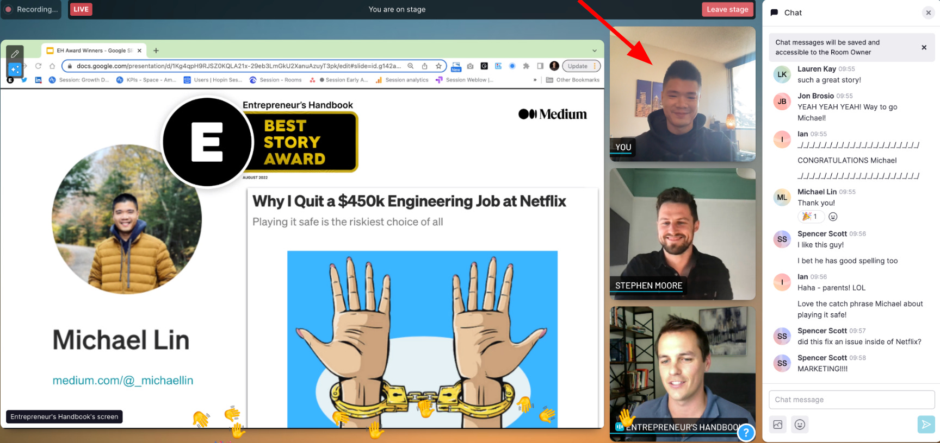Click Michael Lin's ML avatar

click(782, 198)
